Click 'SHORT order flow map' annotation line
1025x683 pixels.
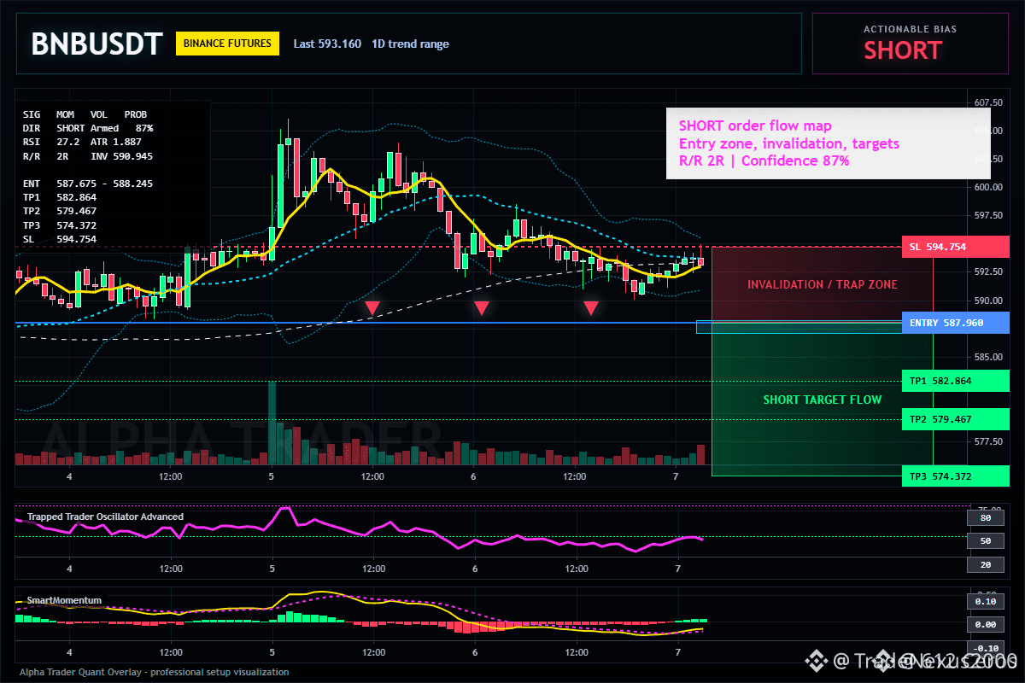(755, 126)
